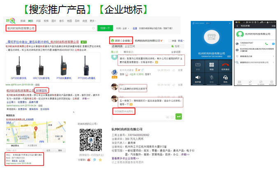Share via the blue P share icon
Image resolution: width=280 pixels, height=171 pixels.
click(x=95, y=160)
